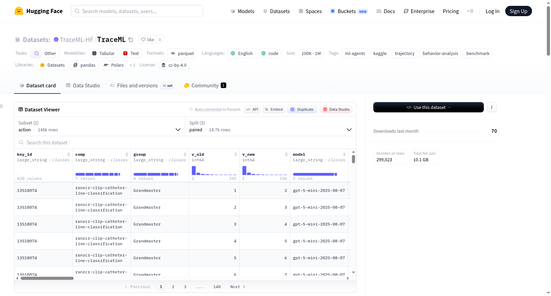
Task: Click the API button in viewer
Action: [x=252, y=109]
